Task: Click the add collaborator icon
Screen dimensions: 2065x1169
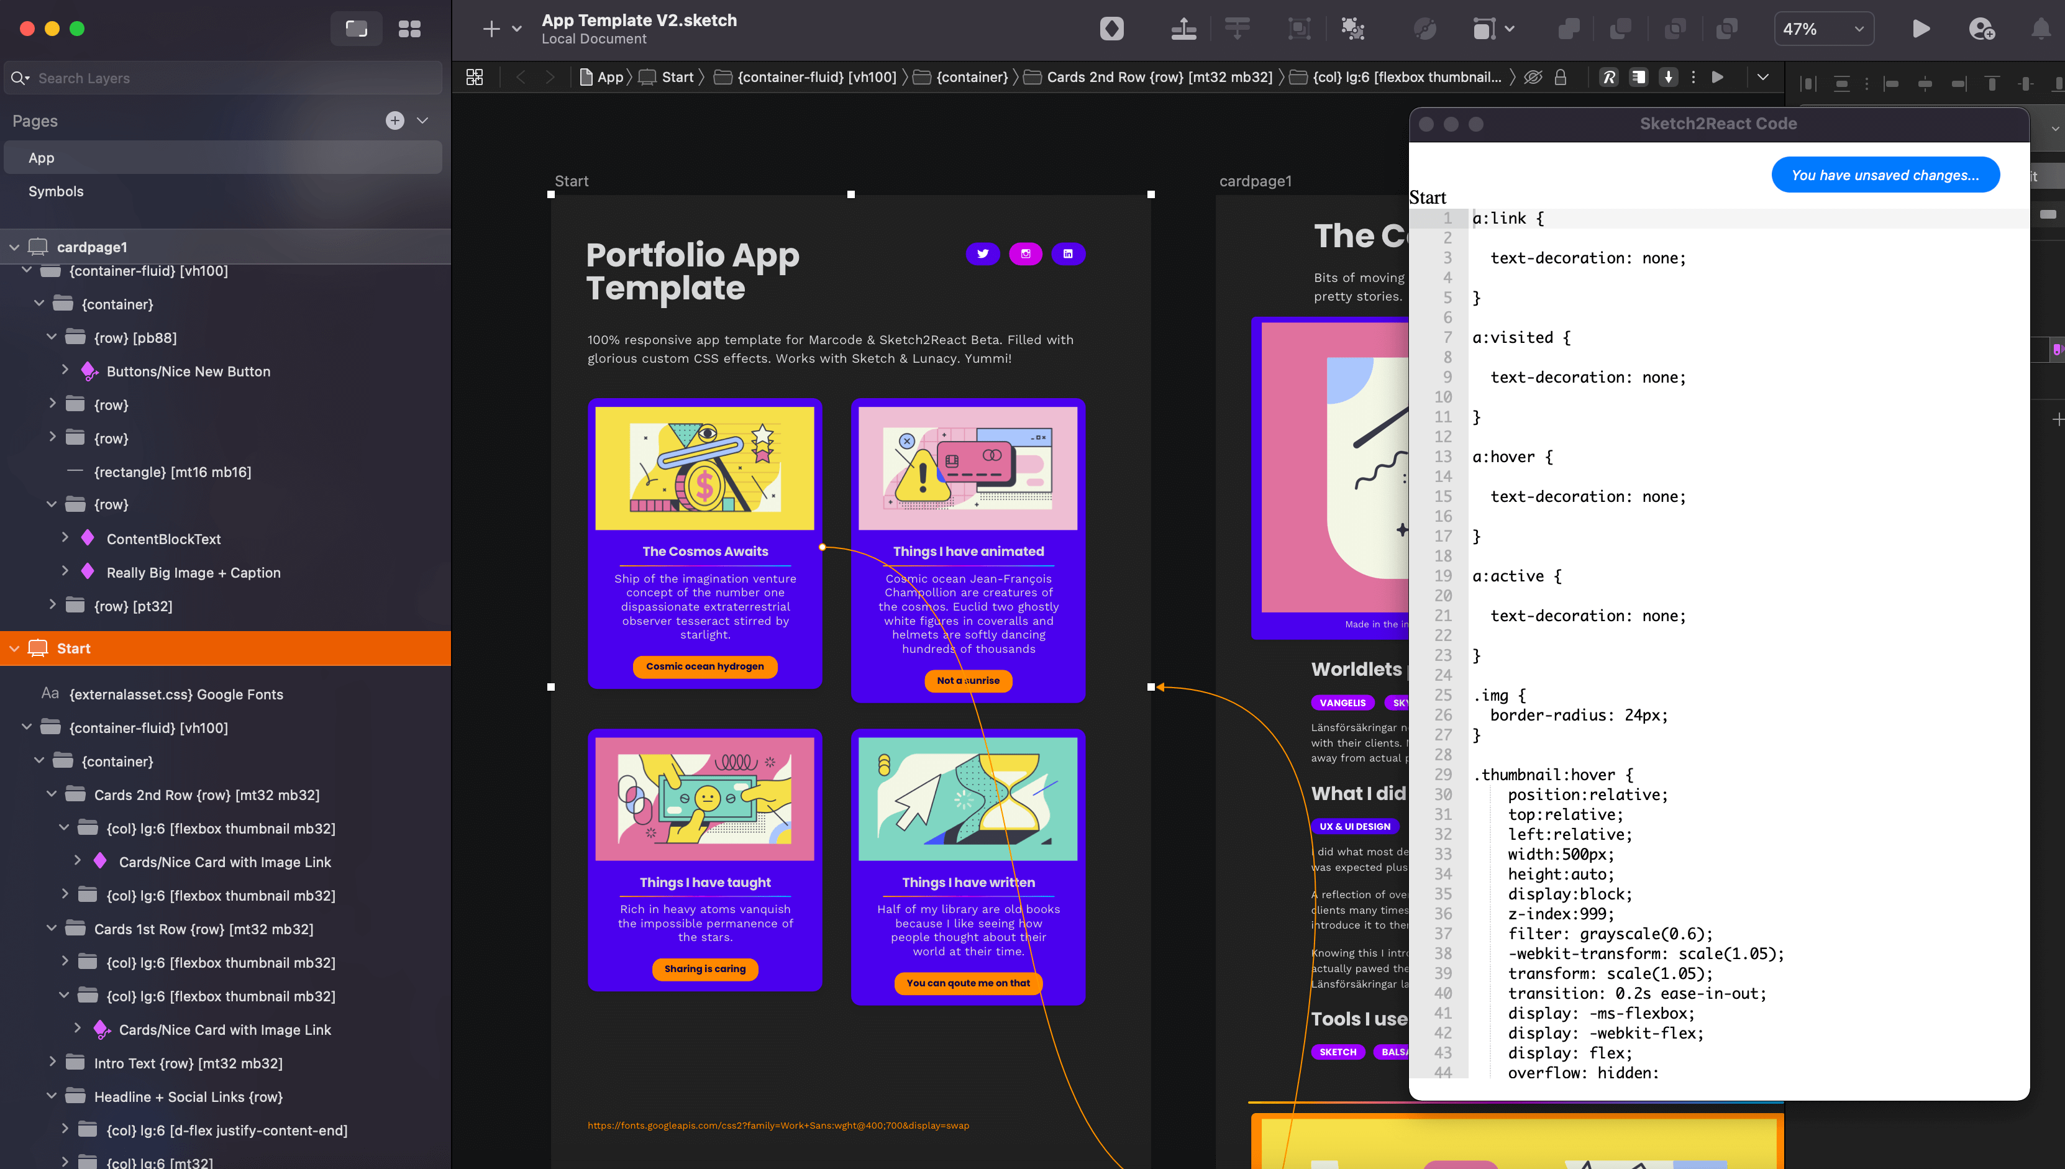Action: (x=1981, y=29)
